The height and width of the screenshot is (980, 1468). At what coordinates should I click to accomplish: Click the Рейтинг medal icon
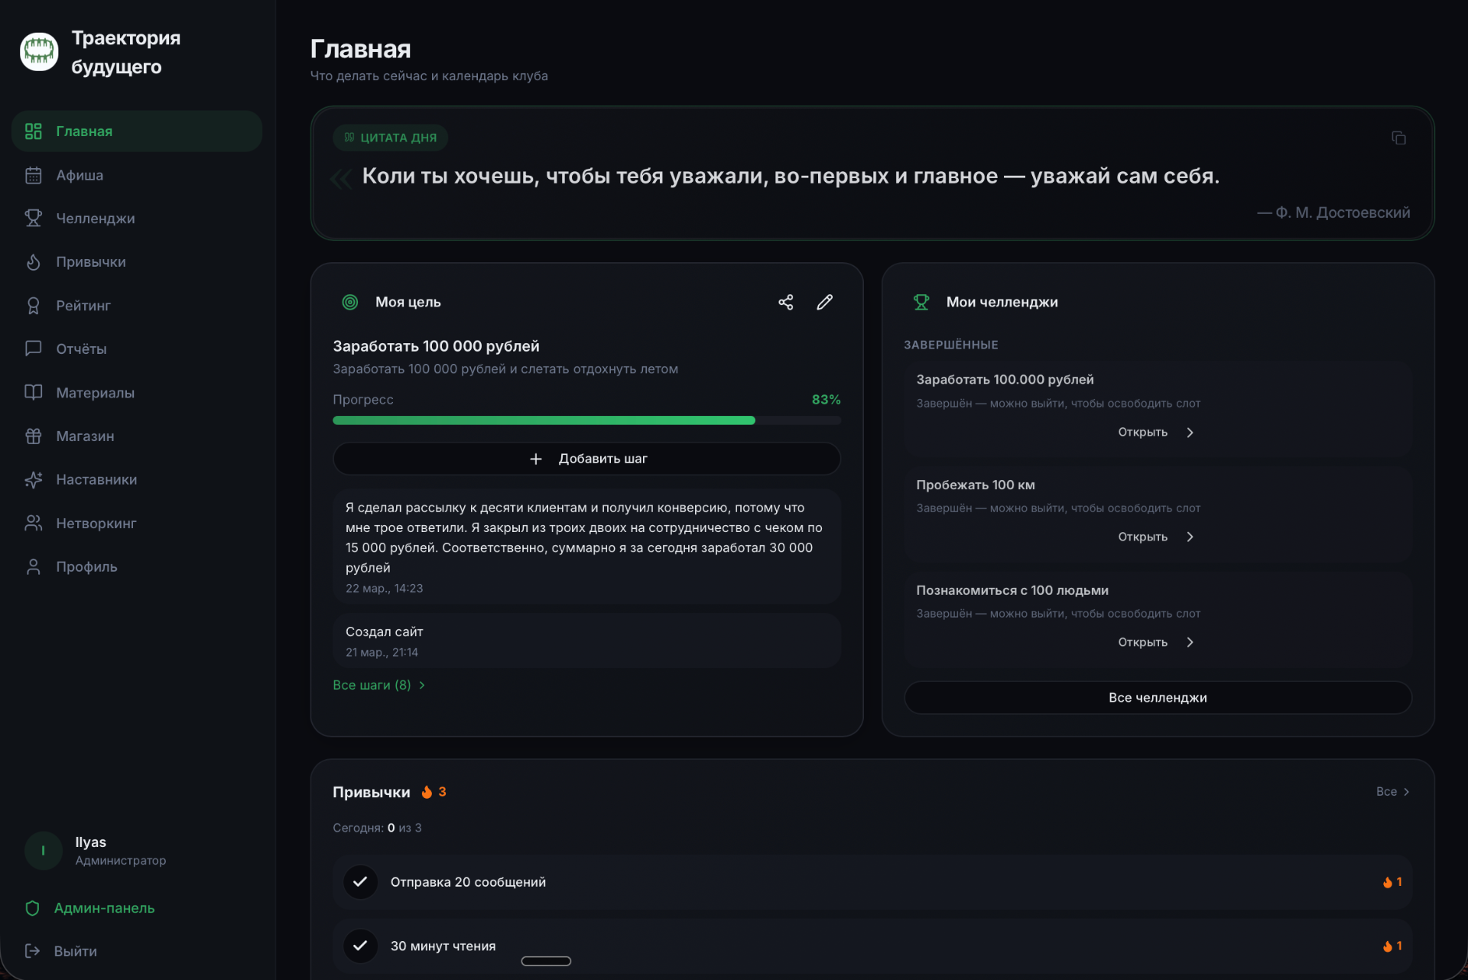[x=33, y=306]
